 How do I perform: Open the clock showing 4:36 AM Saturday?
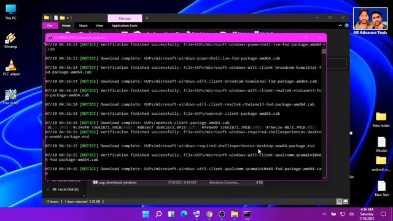tap(367, 214)
